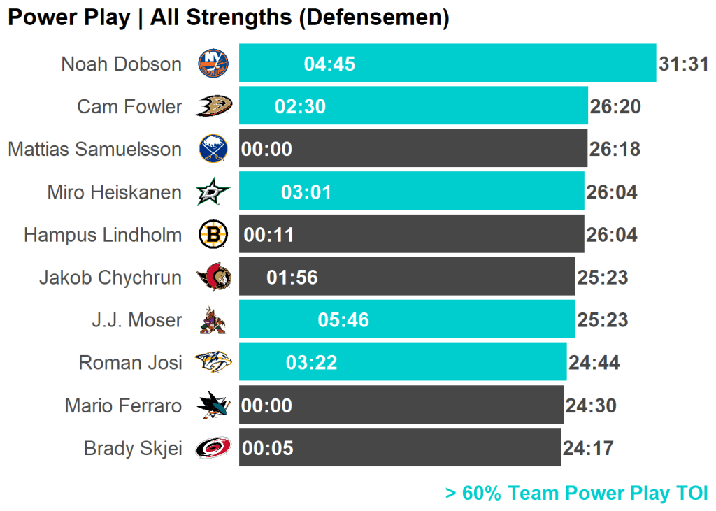Click the Dallas Stars logo
The width and height of the screenshot is (716, 511).
213,192
